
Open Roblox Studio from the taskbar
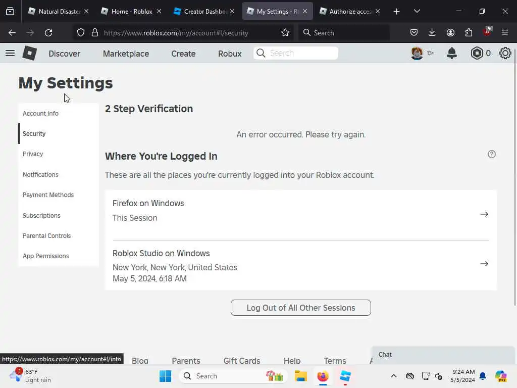pyautogui.click(x=345, y=376)
